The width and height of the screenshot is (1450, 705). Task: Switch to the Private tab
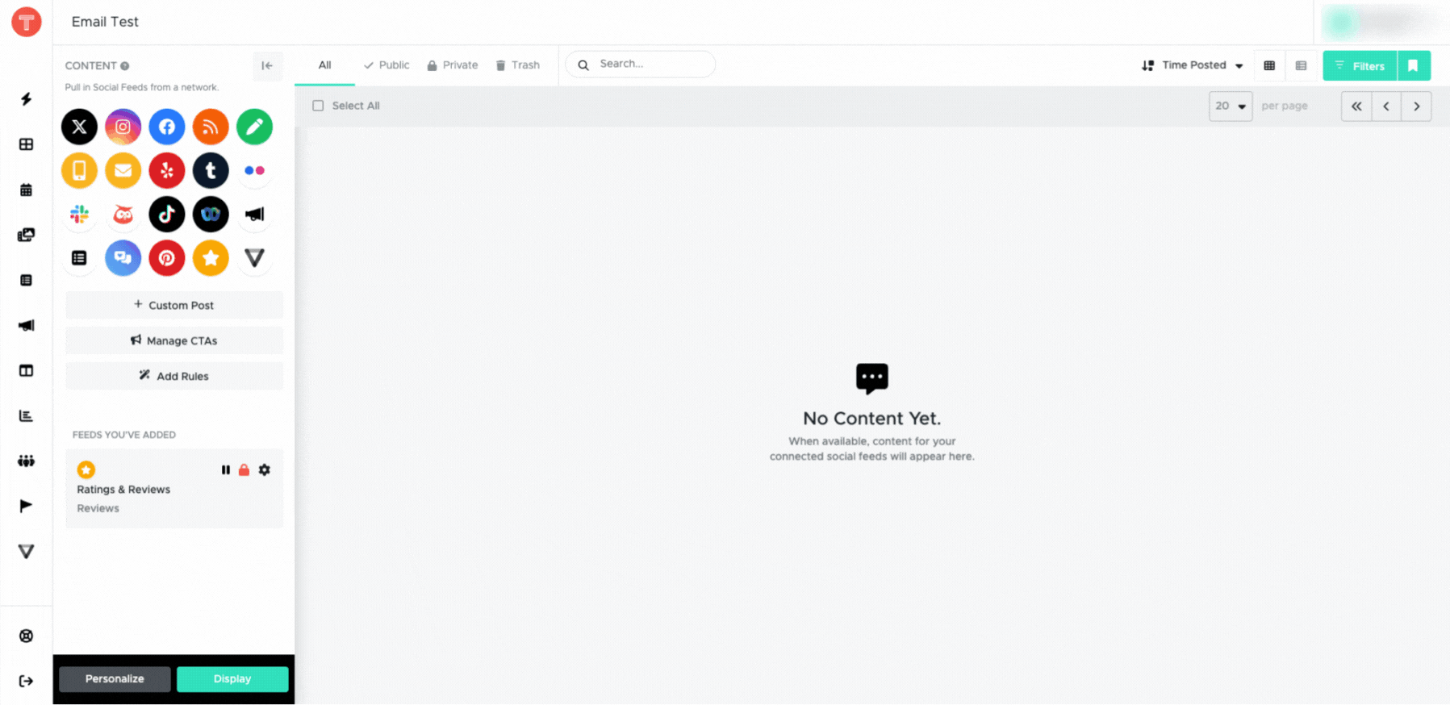tap(452, 65)
